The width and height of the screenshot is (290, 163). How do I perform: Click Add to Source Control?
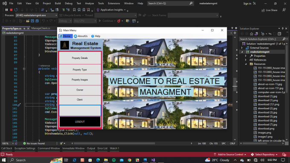pos(230,154)
